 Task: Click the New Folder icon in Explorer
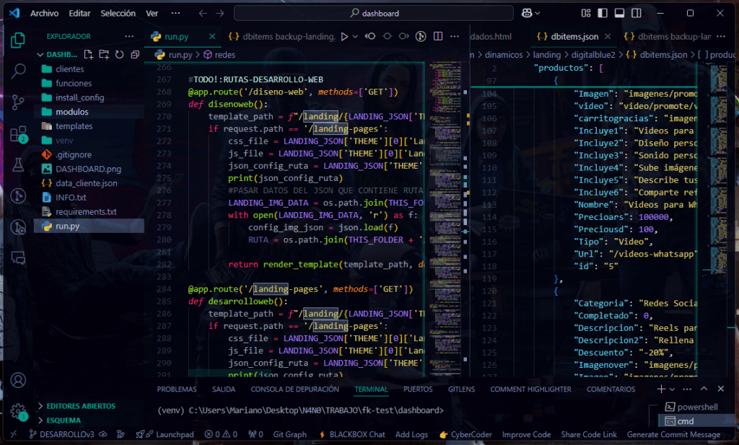tap(104, 54)
